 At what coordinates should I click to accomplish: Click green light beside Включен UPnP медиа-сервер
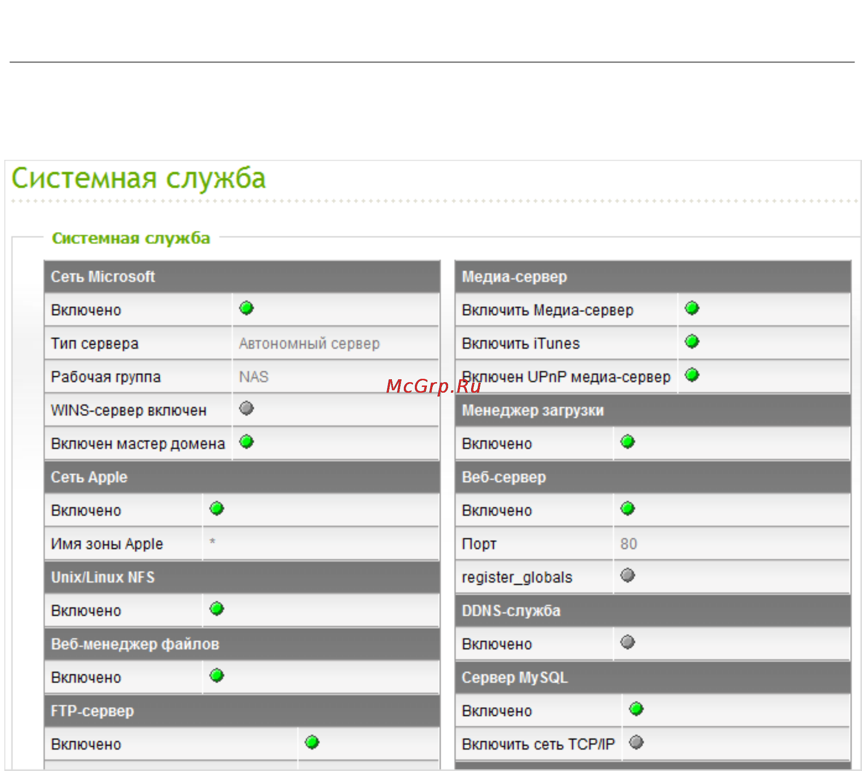(x=692, y=374)
